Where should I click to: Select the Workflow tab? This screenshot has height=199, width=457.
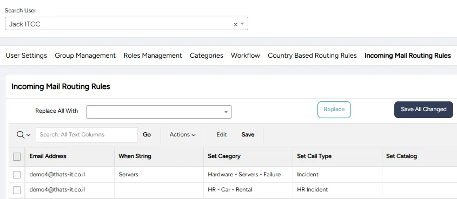click(x=246, y=56)
